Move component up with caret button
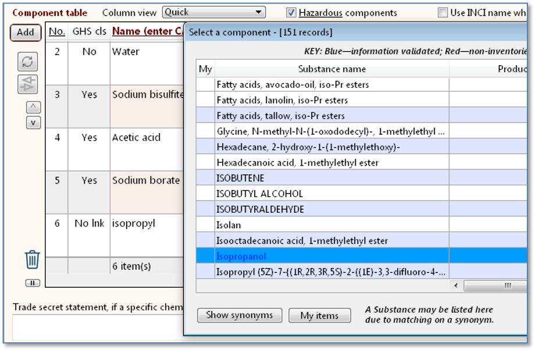The height and width of the screenshot is (351, 535). [33, 107]
